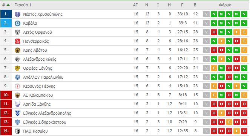Select the Κεραυνός Πέρνης crest
Viewport: 250px width, 136px height.
point(17,86)
